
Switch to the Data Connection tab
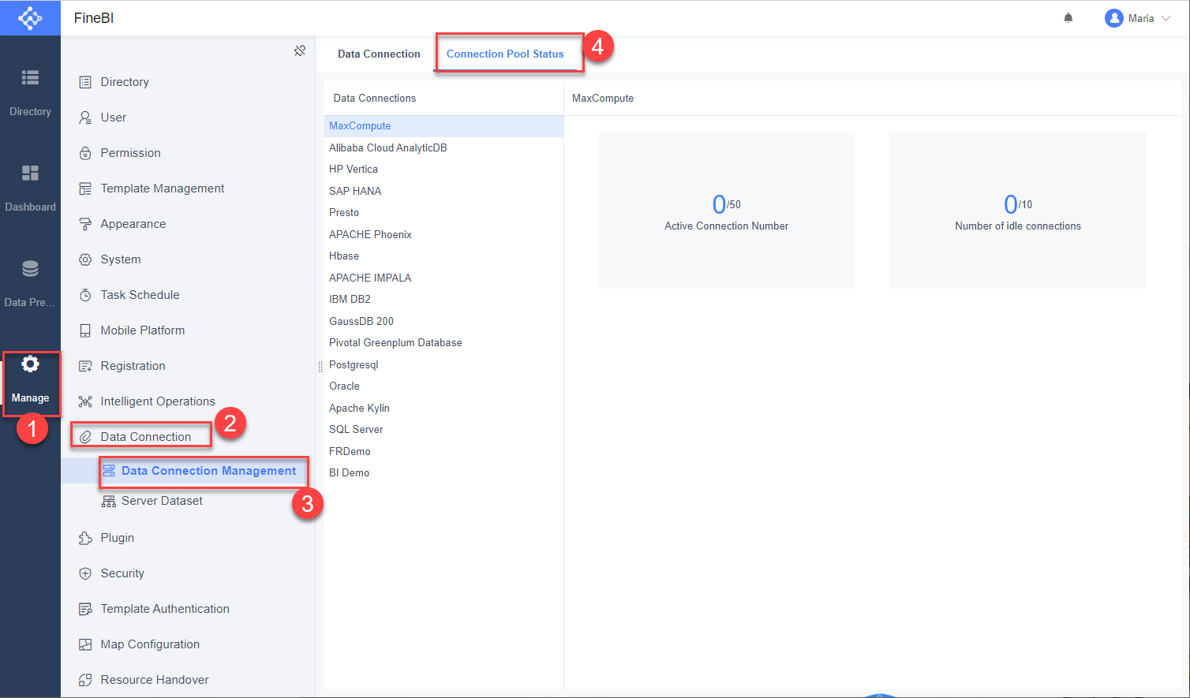click(379, 54)
